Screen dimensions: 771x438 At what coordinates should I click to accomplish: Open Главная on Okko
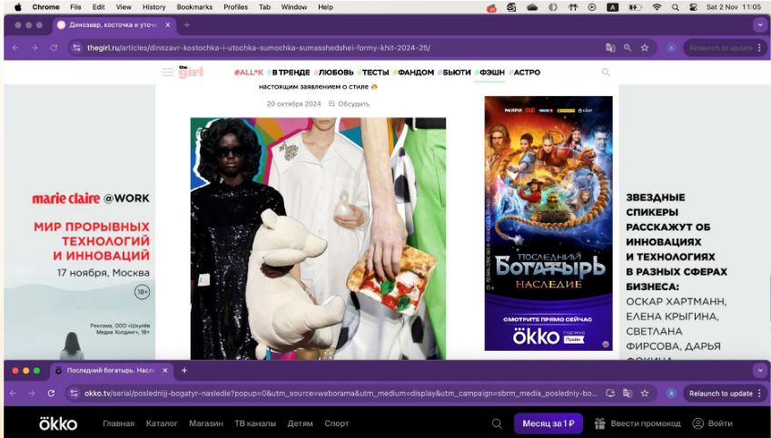pos(118,423)
